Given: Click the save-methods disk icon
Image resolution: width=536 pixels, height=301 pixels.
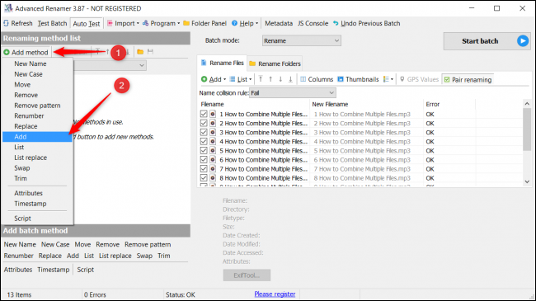Looking at the screenshot, I should [150, 52].
